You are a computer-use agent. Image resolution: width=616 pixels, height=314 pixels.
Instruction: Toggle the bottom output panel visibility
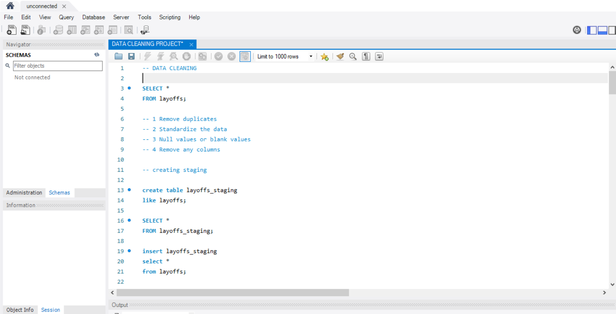pyautogui.click(x=602, y=30)
